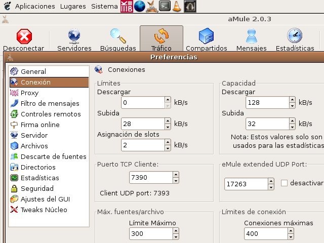Launch aMule from the top panel

click(152, 6)
